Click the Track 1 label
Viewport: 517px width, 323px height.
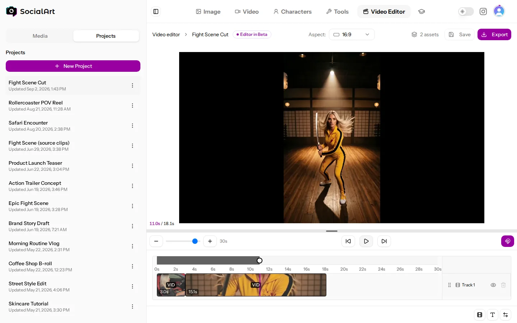click(x=468, y=285)
